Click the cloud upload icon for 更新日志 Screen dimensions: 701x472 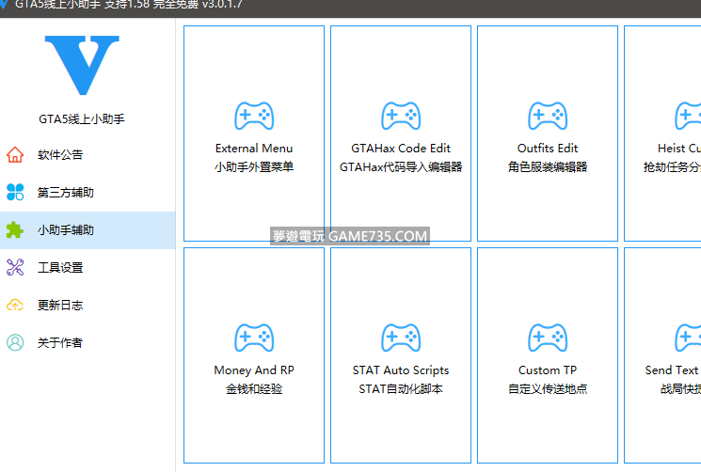pos(15,306)
